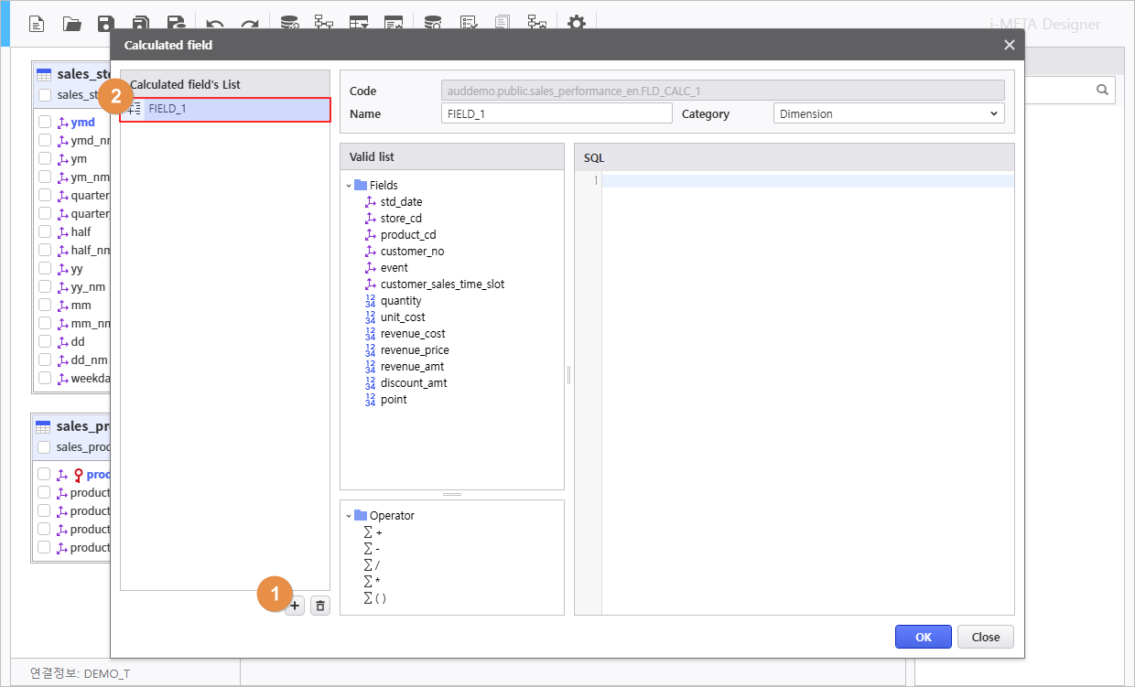Click the Save disk icon in toolbar

(x=106, y=24)
